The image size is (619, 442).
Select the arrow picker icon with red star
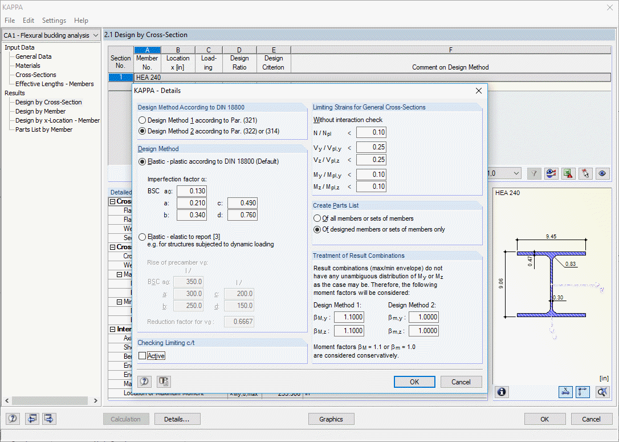[x=584, y=173]
